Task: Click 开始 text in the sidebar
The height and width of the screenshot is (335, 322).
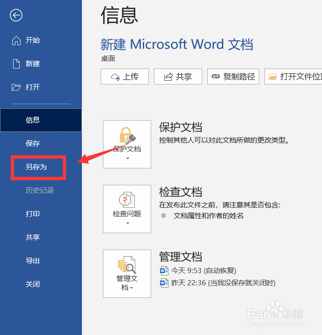Action: [33, 40]
